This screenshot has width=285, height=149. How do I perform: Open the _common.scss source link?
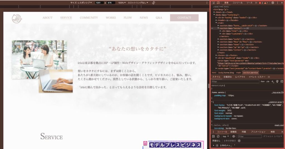(x=276, y=102)
